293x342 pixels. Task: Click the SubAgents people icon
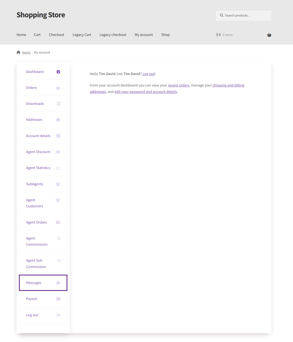click(x=58, y=184)
